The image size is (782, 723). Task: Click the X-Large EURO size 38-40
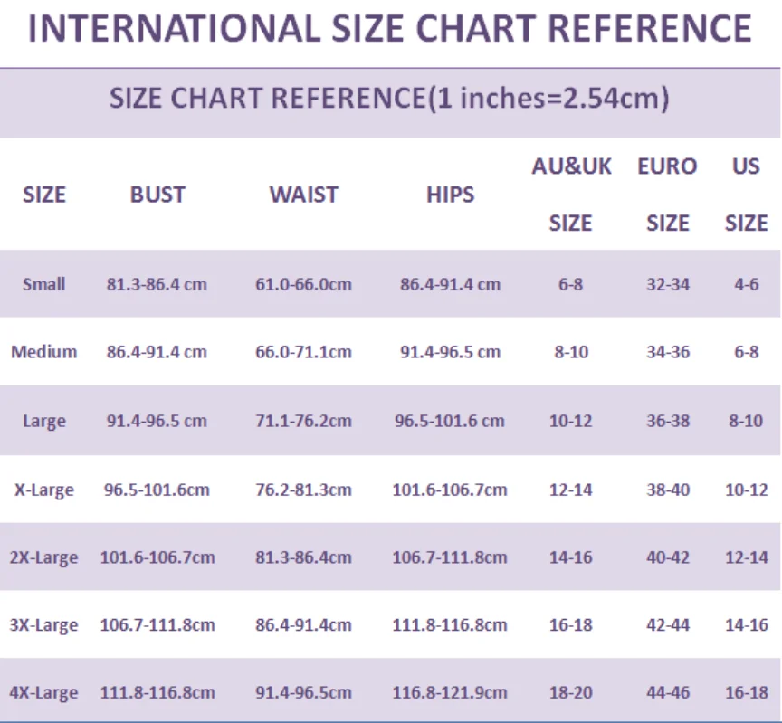pyautogui.click(x=668, y=490)
